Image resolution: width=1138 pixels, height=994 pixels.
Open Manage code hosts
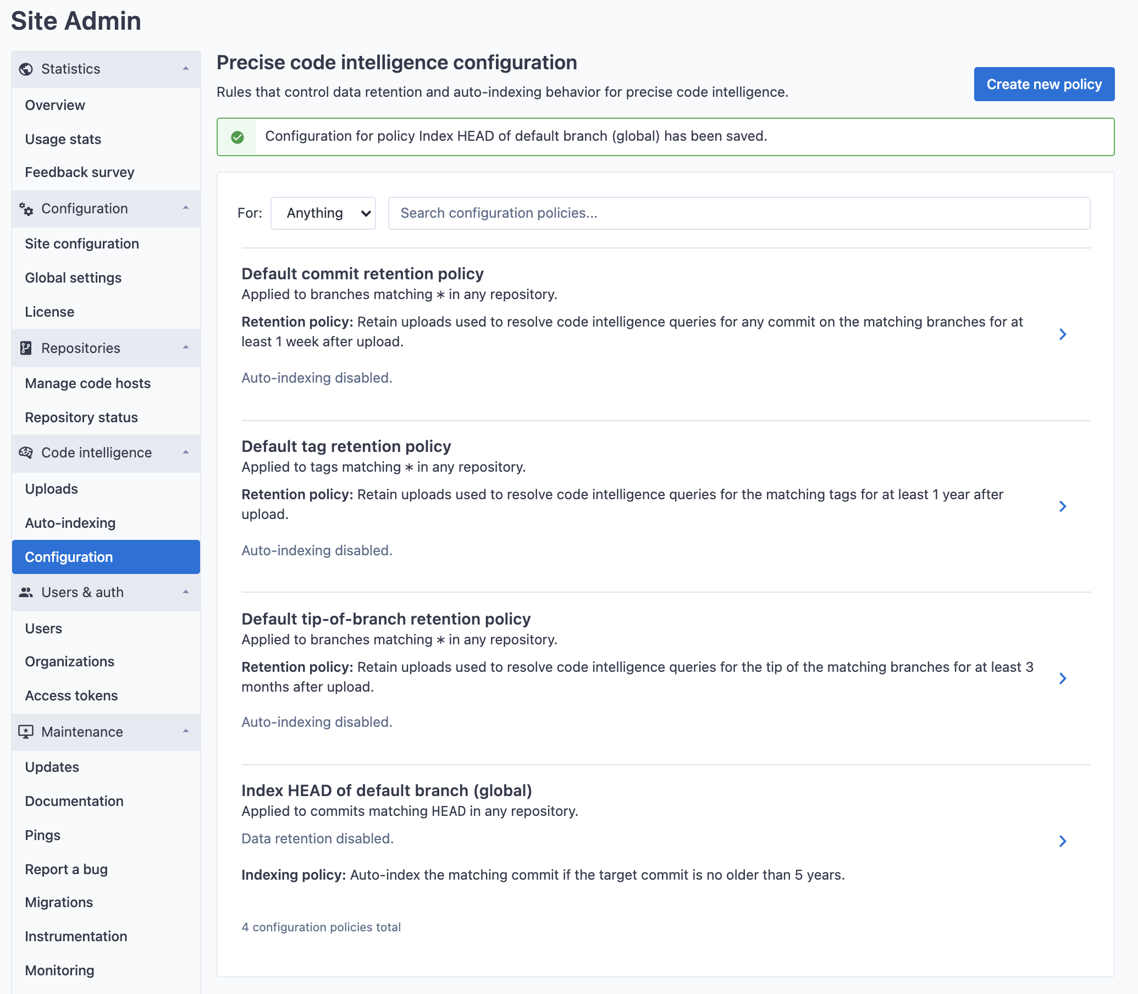pyautogui.click(x=87, y=383)
